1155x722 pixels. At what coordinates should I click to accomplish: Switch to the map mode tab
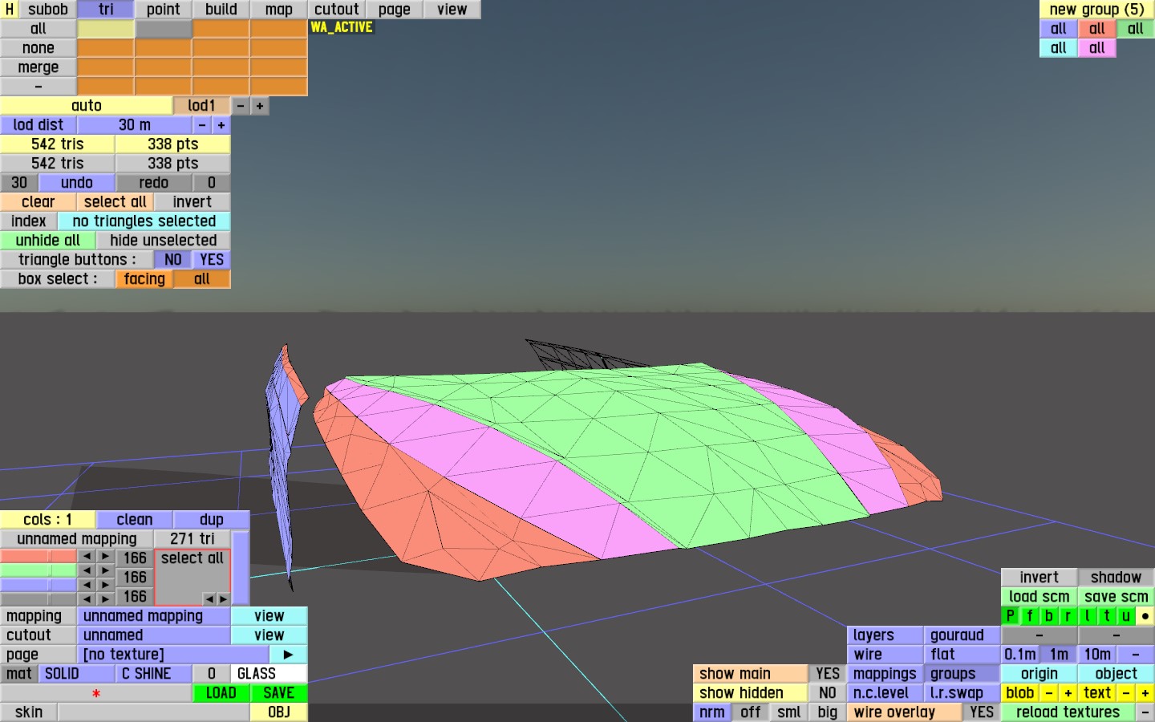coord(279,10)
